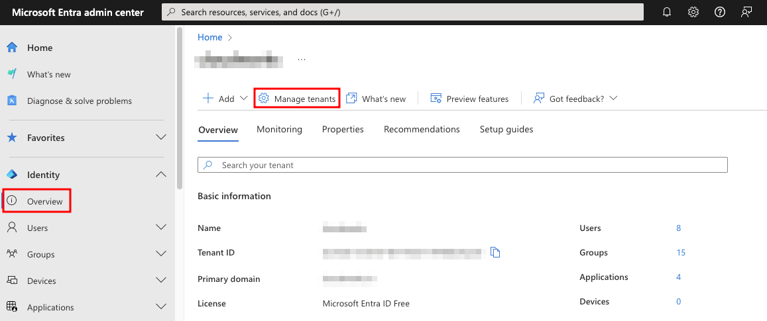Click the Home breadcrumb link
Screen dimensions: 767x321
210,37
